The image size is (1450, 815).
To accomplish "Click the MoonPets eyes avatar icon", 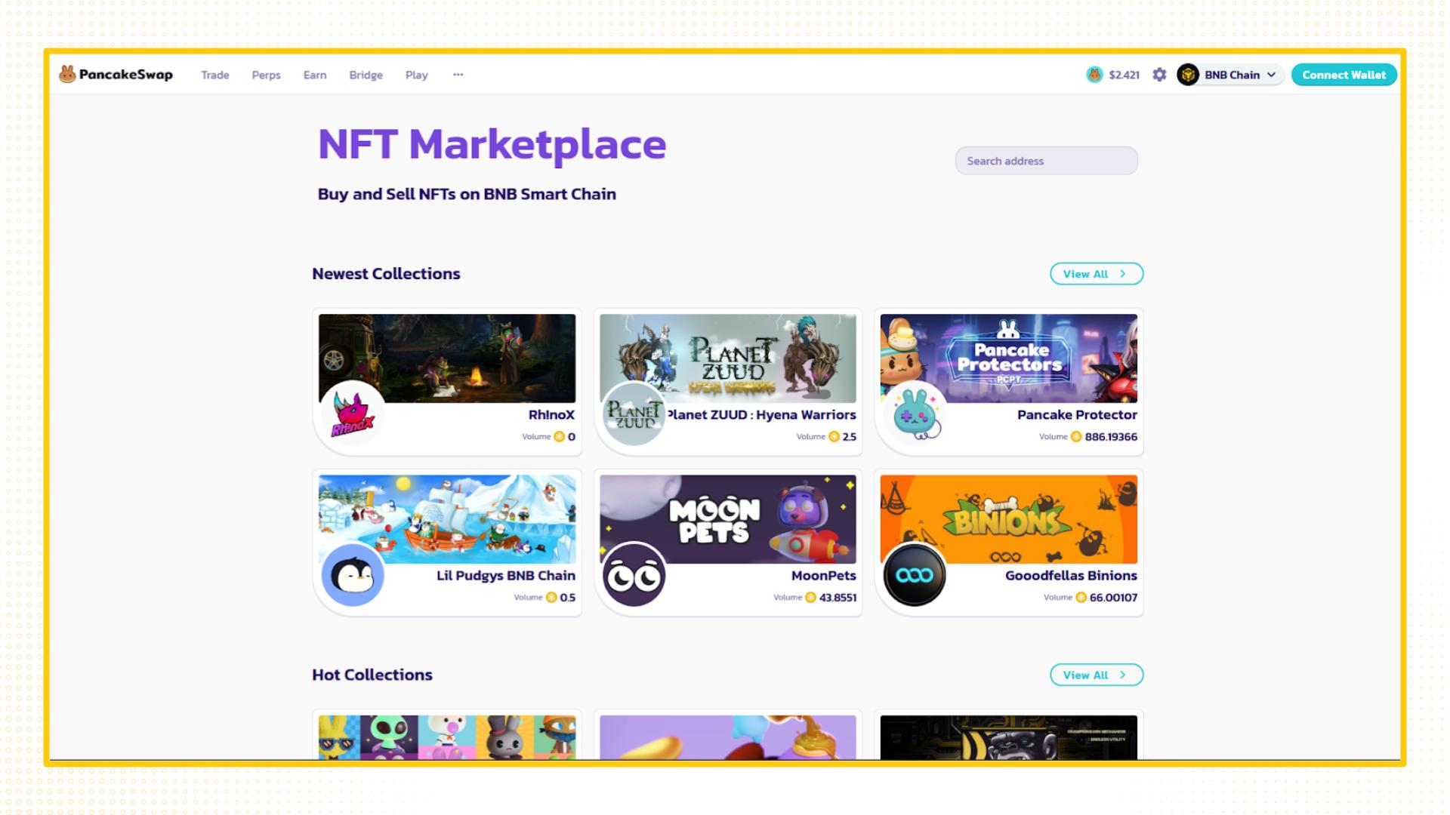I will (x=634, y=576).
